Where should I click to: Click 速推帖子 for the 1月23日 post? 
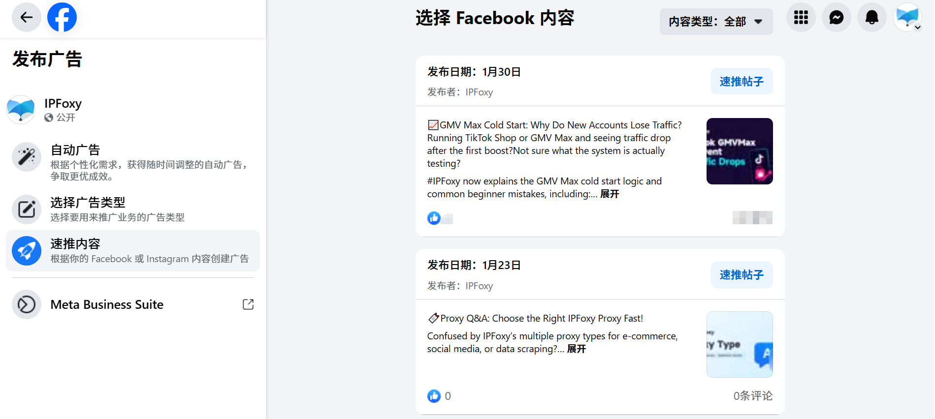(742, 275)
